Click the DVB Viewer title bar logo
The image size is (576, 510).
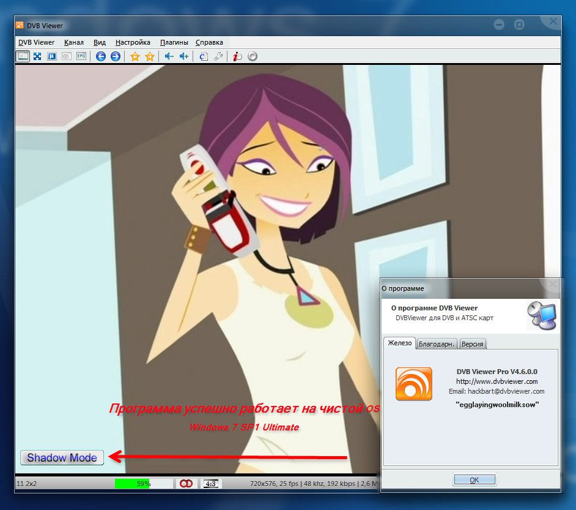pyautogui.click(x=20, y=25)
